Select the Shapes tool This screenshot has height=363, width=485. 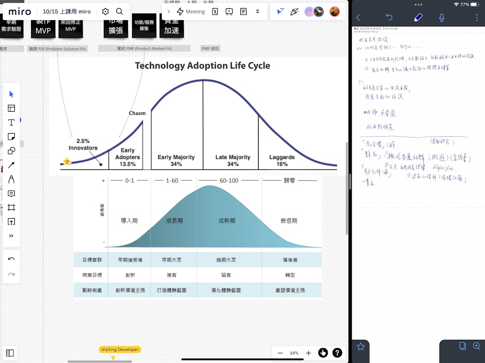11,151
